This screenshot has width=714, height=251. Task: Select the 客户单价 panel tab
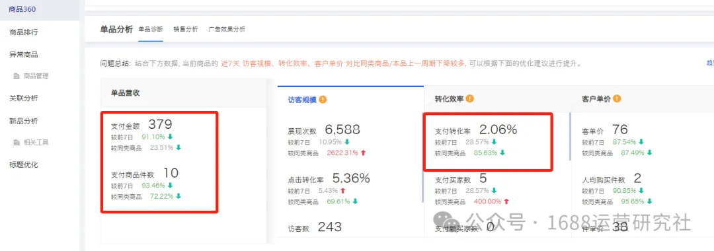pyautogui.click(x=596, y=98)
